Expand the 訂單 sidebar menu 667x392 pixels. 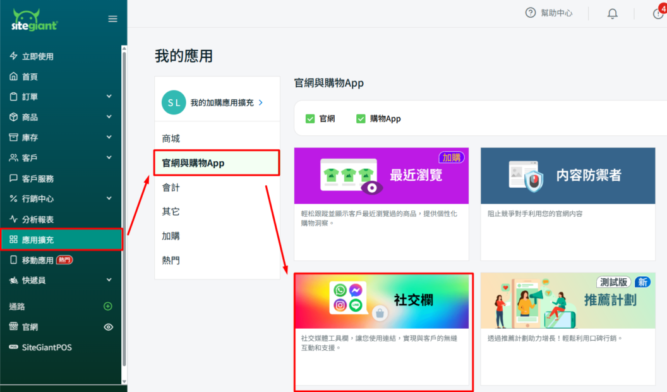coord(109,97)
